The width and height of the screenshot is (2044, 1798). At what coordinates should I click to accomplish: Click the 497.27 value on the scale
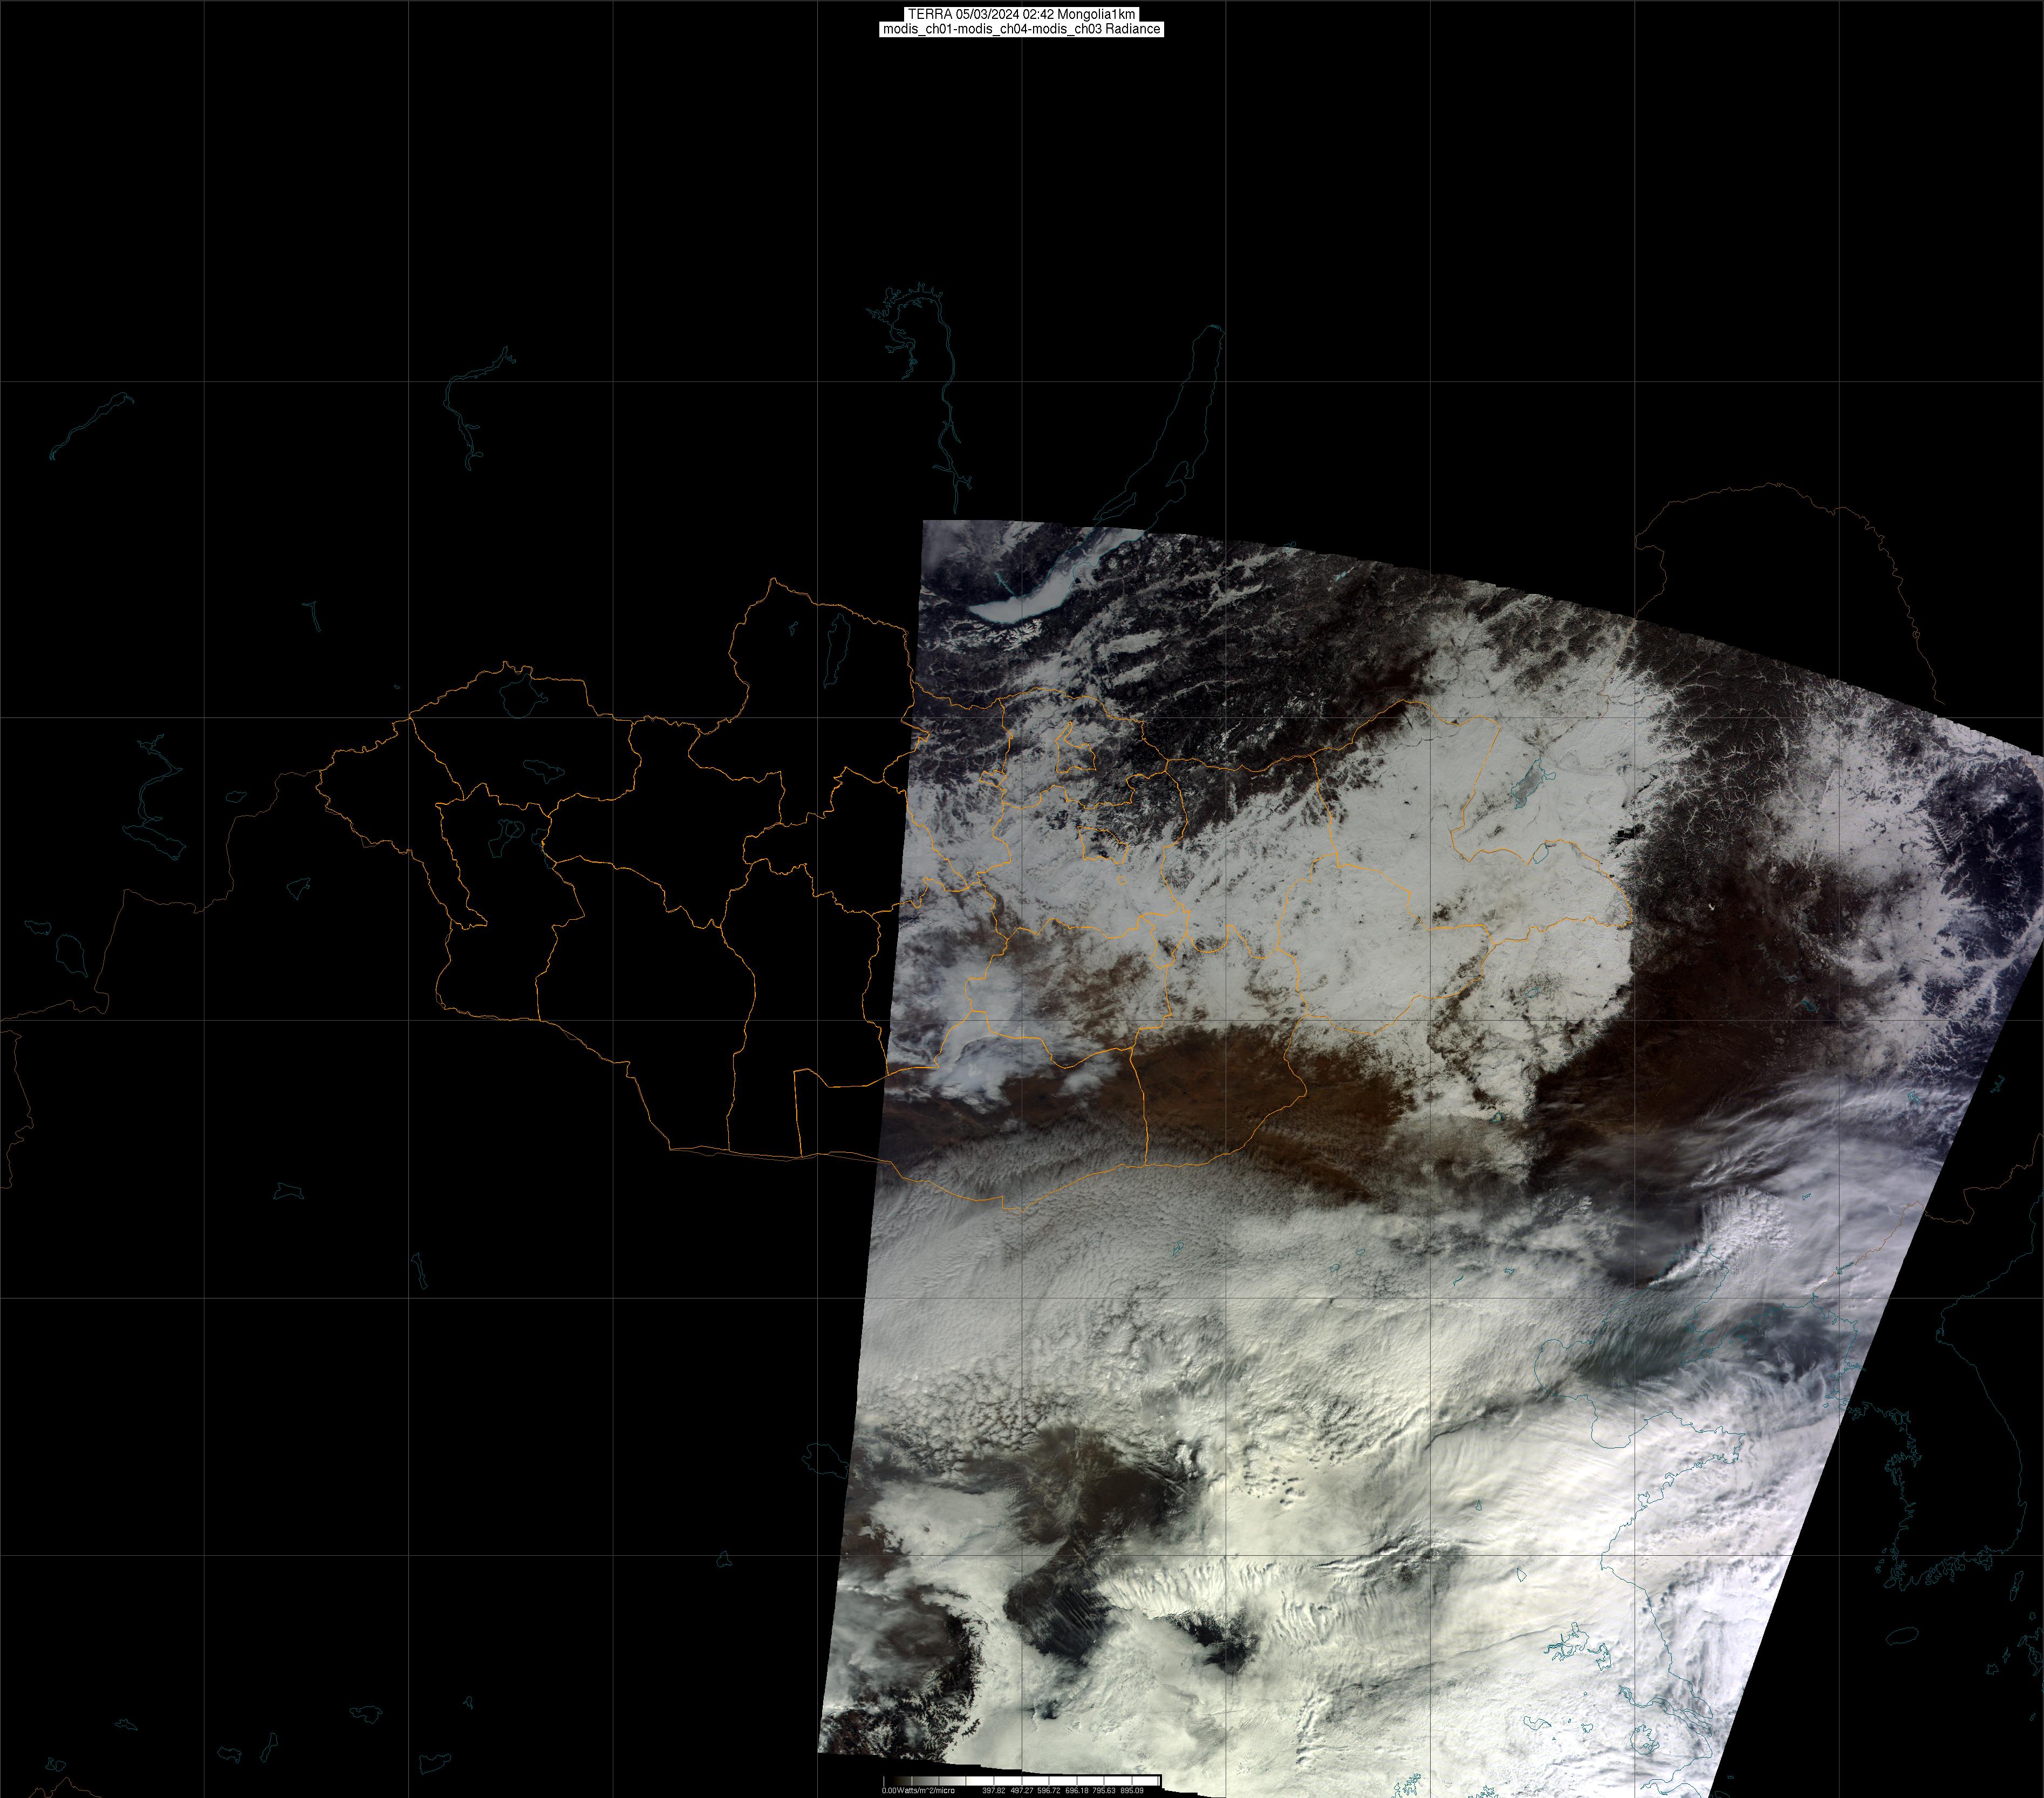1022,1791
